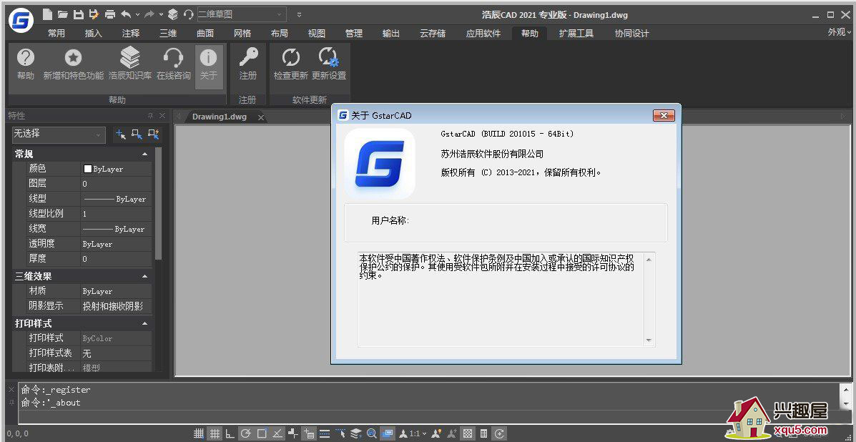The height and width of the screenshot is (442, 856).
Task: Click the layers stack icon in status bar
Action: coord(356,434)
